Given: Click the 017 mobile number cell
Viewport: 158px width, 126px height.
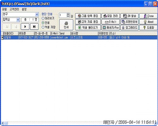Looking at the screenshot, I should [x=26, y=37].
